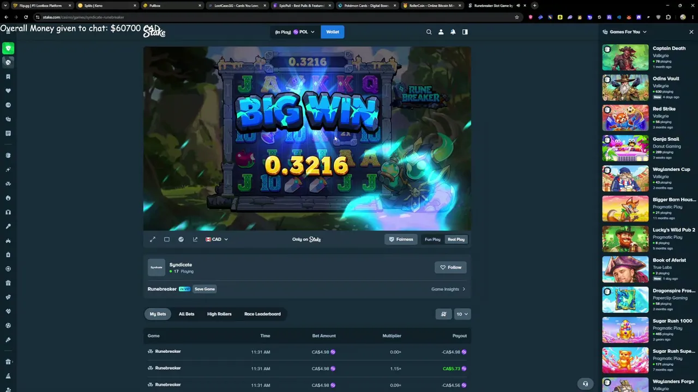This screenshot has width=698, height=392.
Task: Switch to Real Play mode
Action: pos(456,240)
